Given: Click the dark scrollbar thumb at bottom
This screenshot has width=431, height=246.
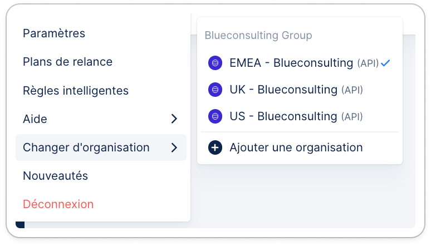Looking at the screenshot, I should click(x=20, y=225).
